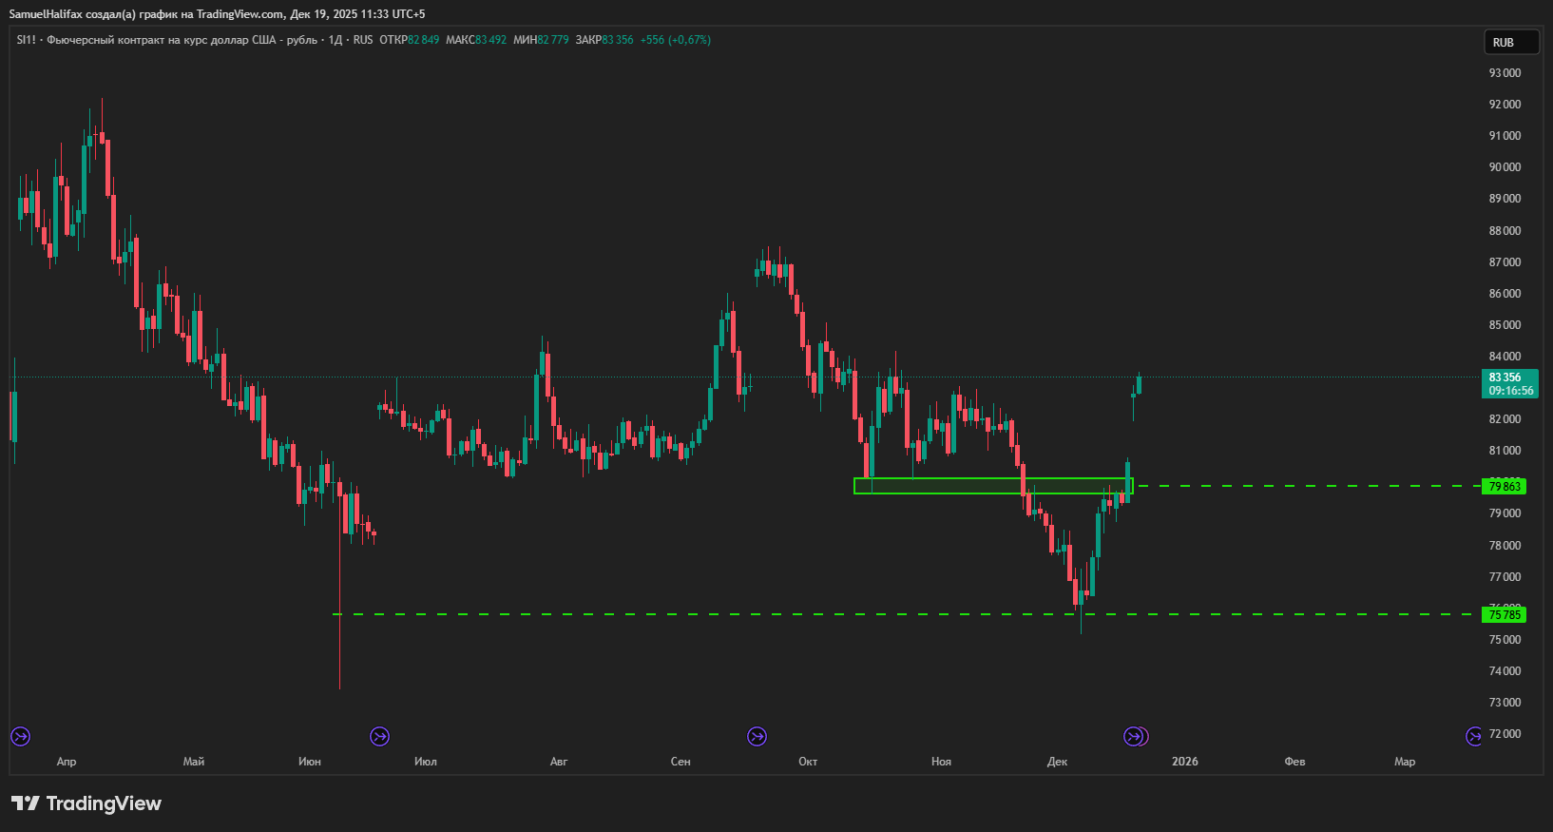Click the TradingView logo
This screenshot has height=832, width=1553.
[86, 803]
